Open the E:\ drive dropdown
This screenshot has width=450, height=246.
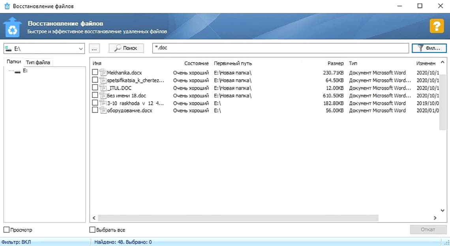pyautogui.click(x=81, y=48)
